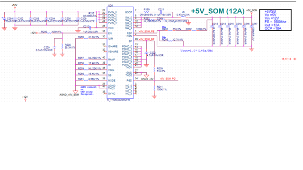
Task: Click resistor R199 symbol
Action: 147,12
